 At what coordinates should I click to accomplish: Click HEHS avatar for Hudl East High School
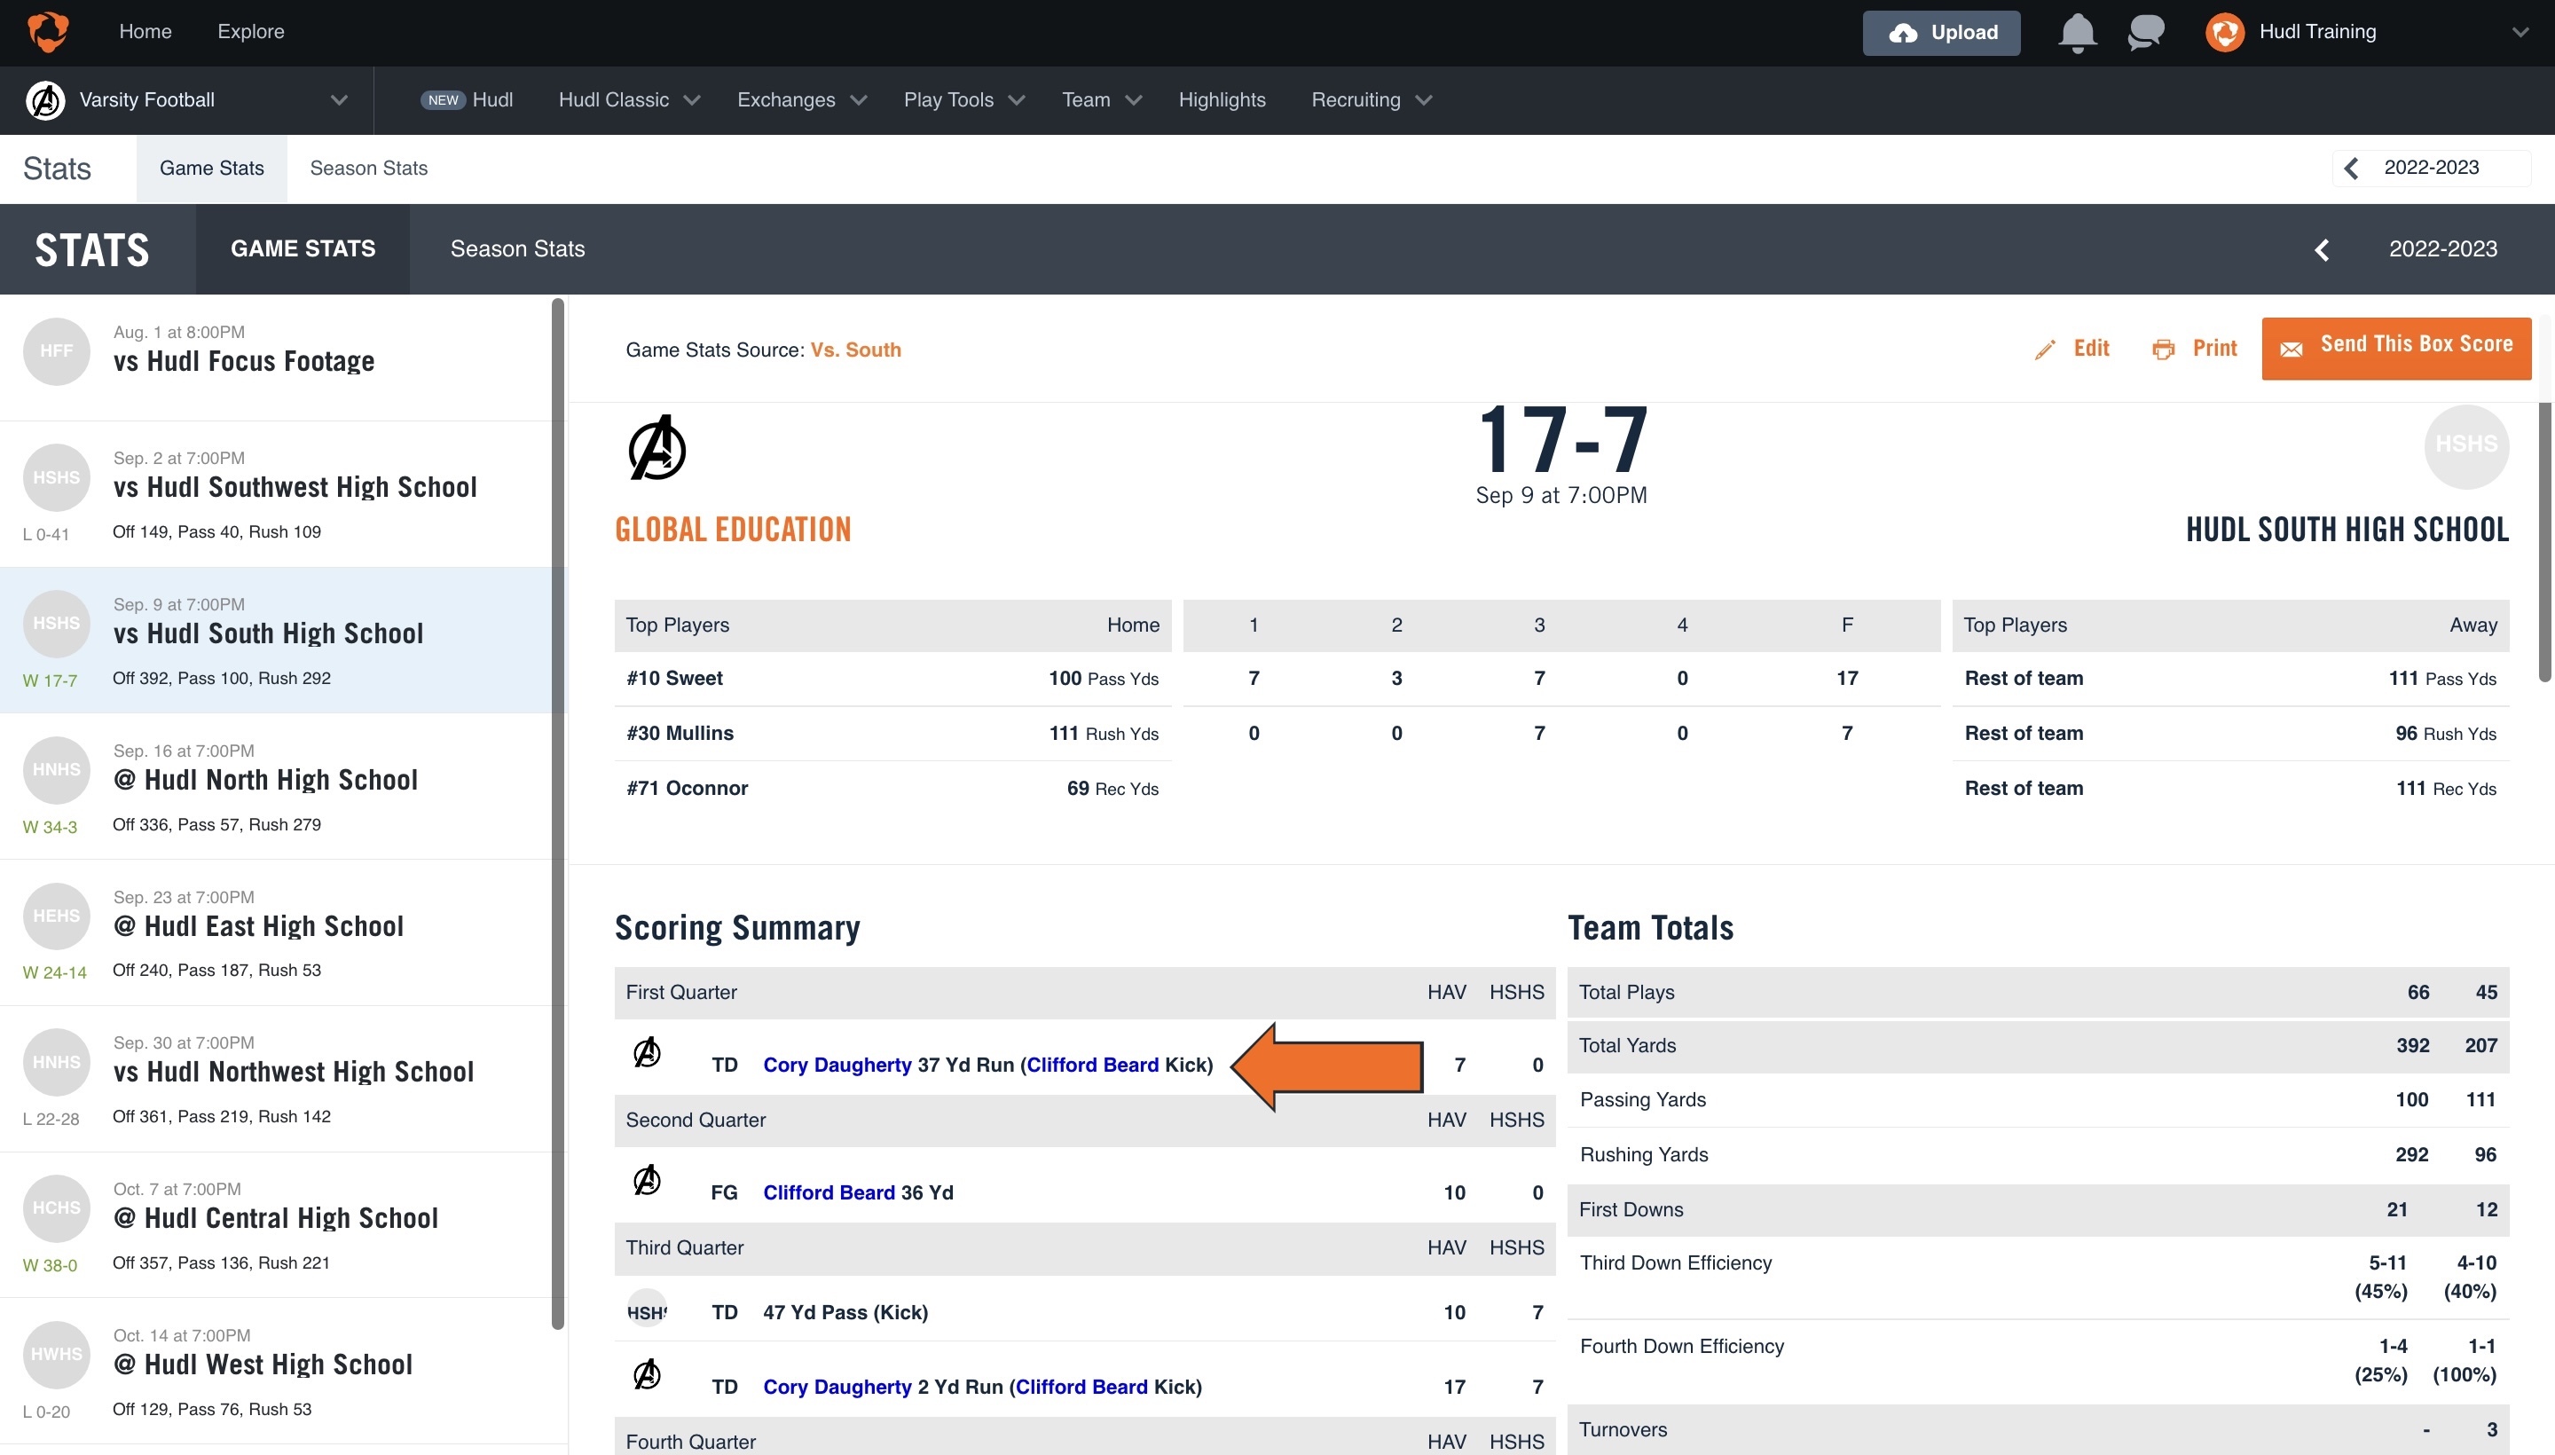click(x=56, y=916)
